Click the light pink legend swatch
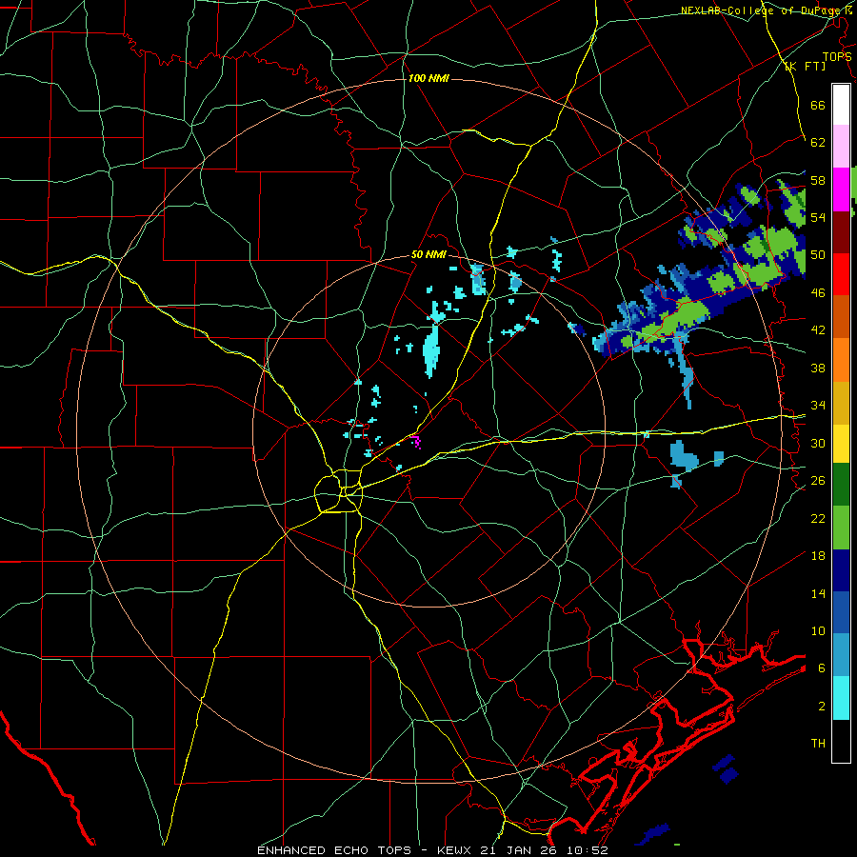The width and height of the screenshot is (857, 857). point(841,146)
